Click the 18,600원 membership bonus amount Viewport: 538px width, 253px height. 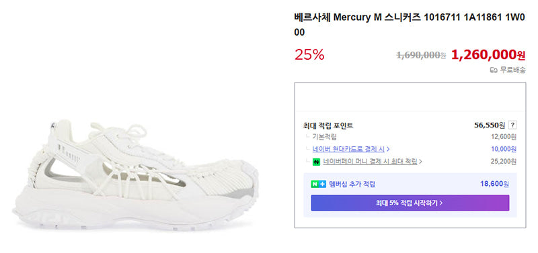(x=494, y=184)
